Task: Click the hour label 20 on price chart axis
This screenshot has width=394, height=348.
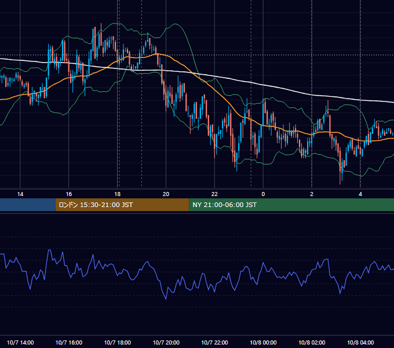Action: 166,194
